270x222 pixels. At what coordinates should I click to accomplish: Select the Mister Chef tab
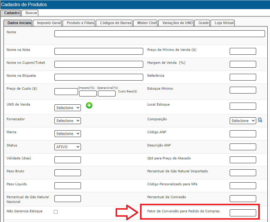(x=147, y=23)
